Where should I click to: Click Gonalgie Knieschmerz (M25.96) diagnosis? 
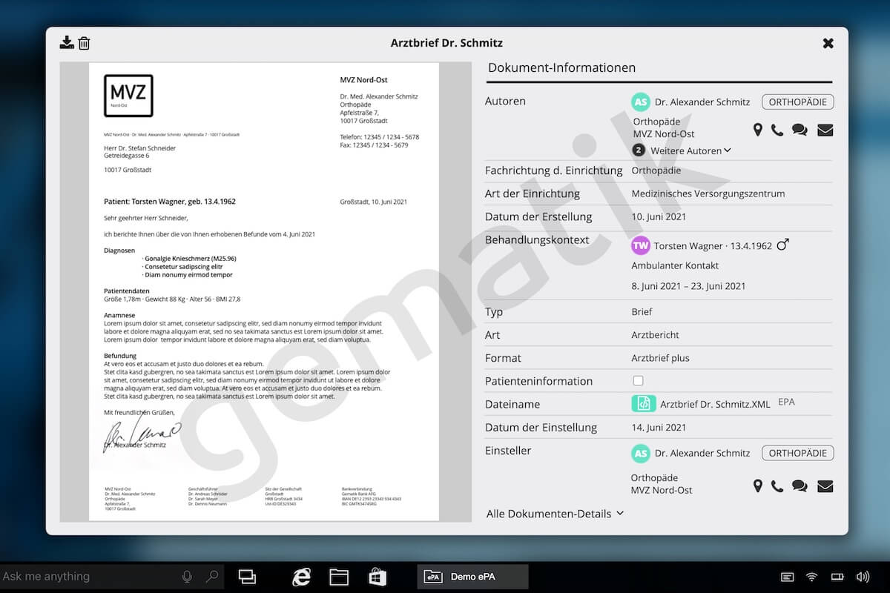point(188,258)
